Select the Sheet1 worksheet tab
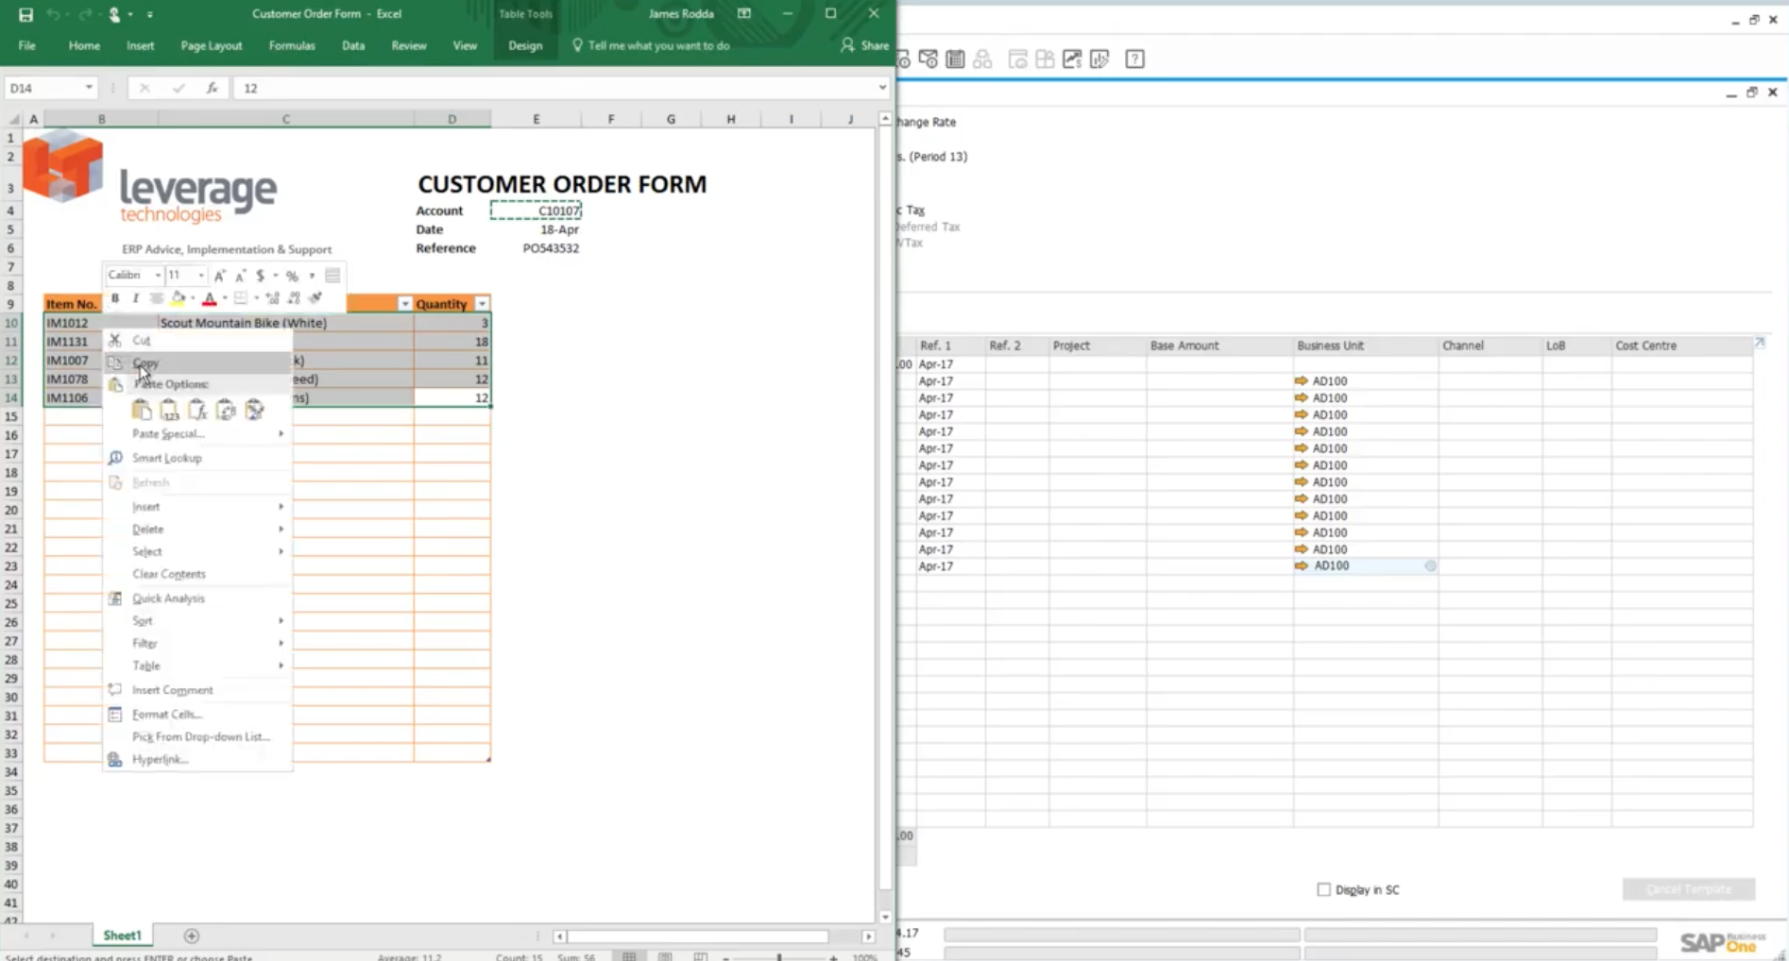Viewport: 1789px width, 961px height. pyautogui.click(x=122, y=936)
